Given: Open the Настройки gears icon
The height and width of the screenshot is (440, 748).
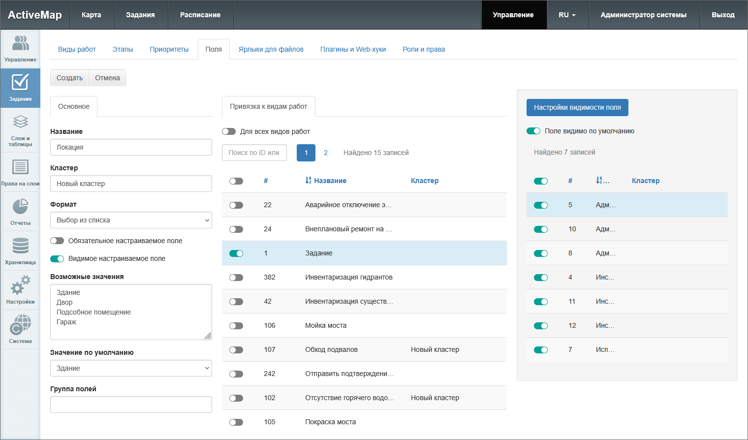Looking at the screenshot, I should pyautogui.click(x=20, y=285).
